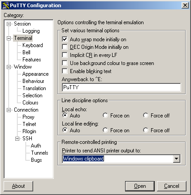Collapse the Window tree node

(9, 67)
